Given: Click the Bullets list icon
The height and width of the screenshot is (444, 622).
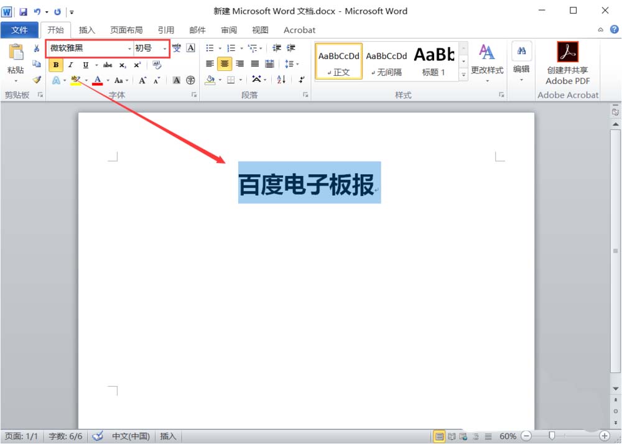Looking at the screenshot, I should 210,48.
